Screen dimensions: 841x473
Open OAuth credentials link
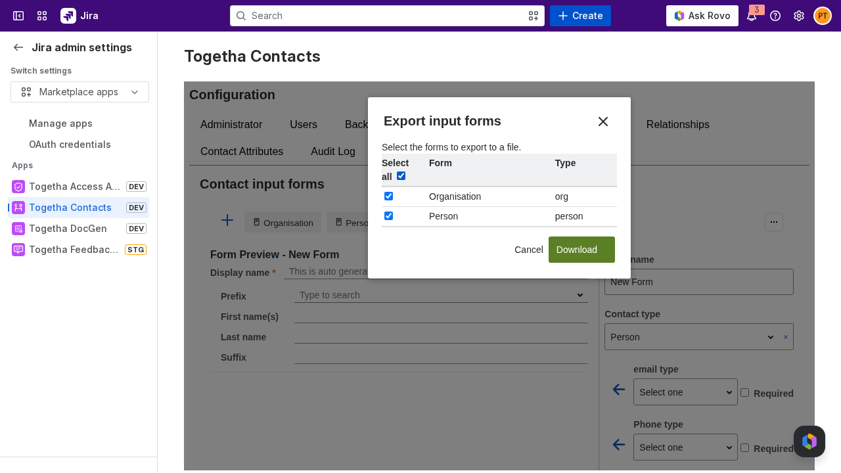pos(70,145)
